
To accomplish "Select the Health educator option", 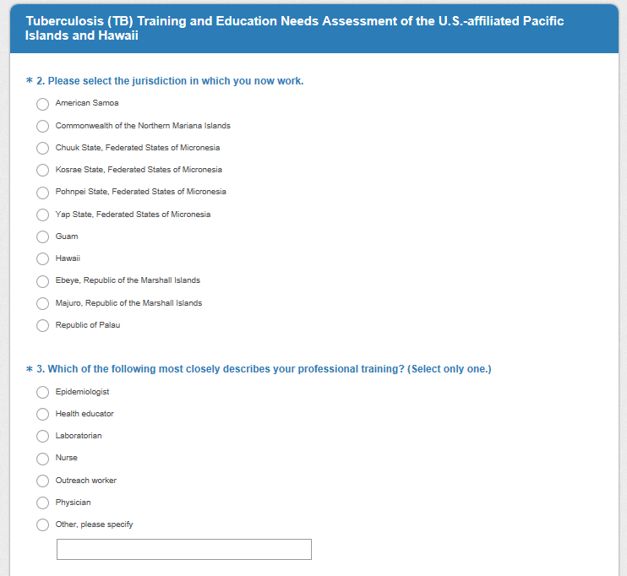I will [42, 415].
